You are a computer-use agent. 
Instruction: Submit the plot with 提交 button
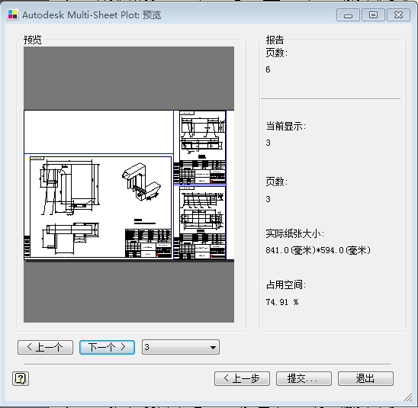coord(304,378)
